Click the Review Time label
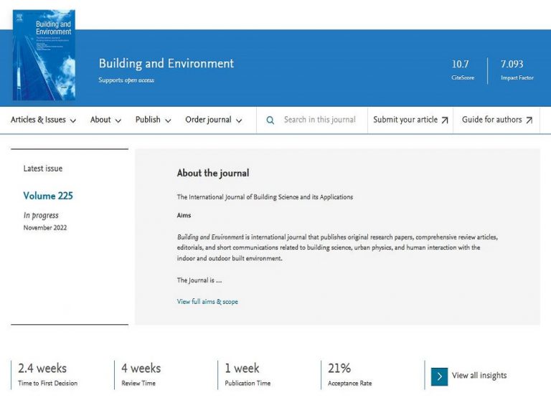This screenshot has width=551, height=413. [x=138, y=383]
